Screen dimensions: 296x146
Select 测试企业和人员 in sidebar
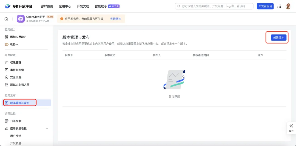click(20, 85)
